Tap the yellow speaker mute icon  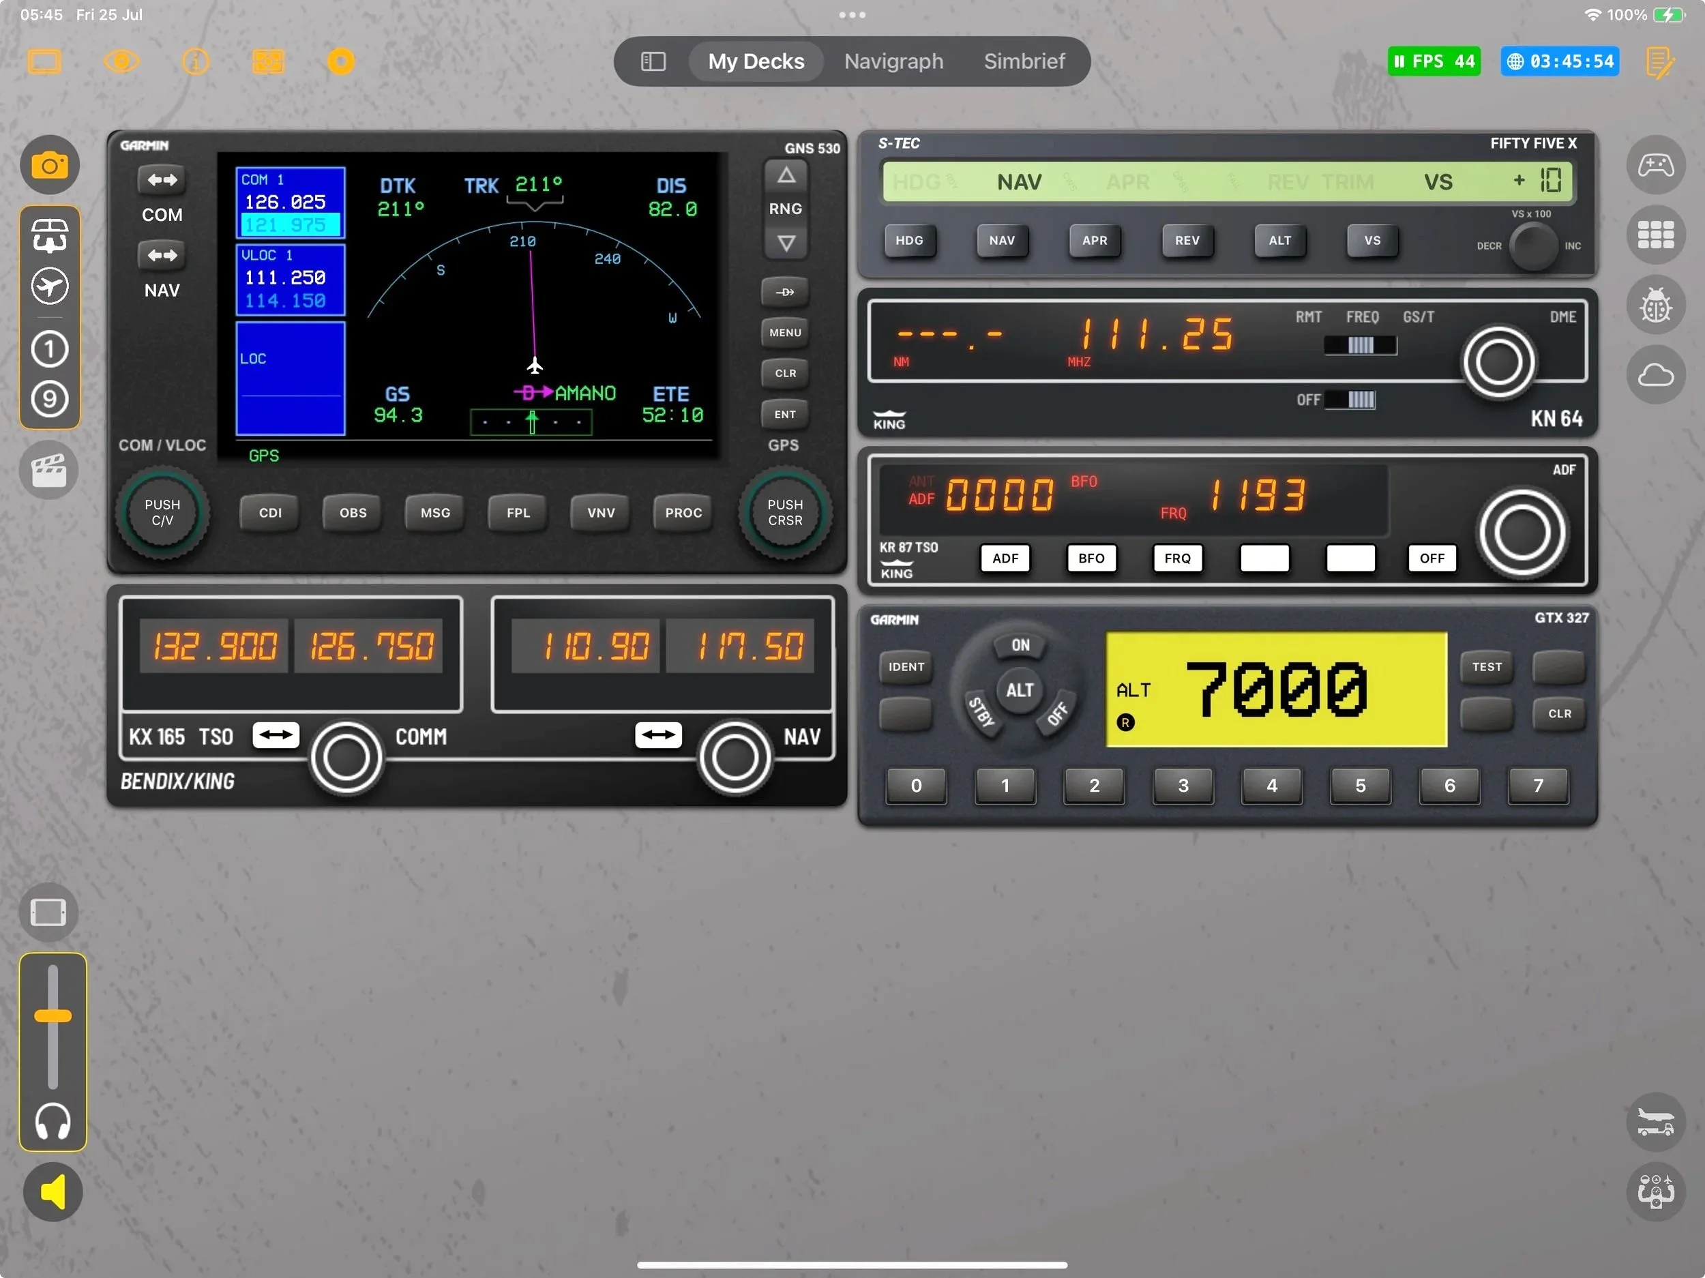(x=53, y=1191)
